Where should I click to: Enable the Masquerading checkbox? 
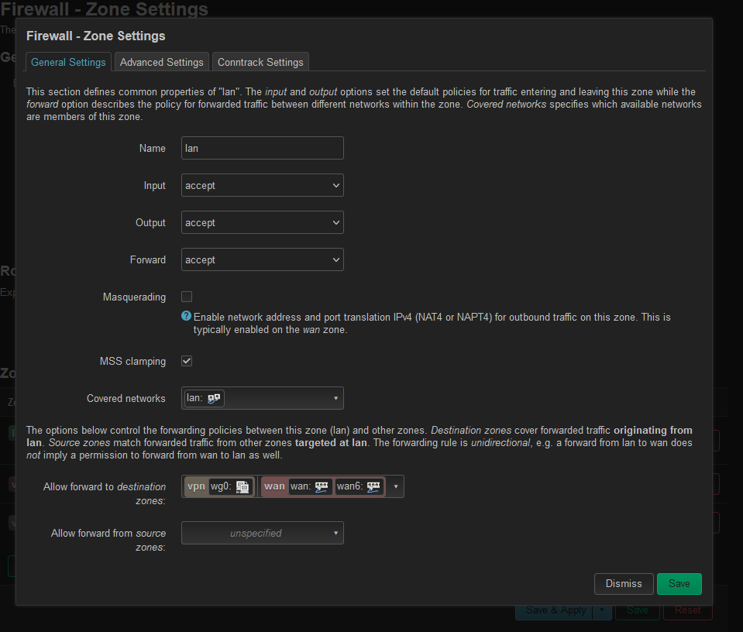pos(187,297)
